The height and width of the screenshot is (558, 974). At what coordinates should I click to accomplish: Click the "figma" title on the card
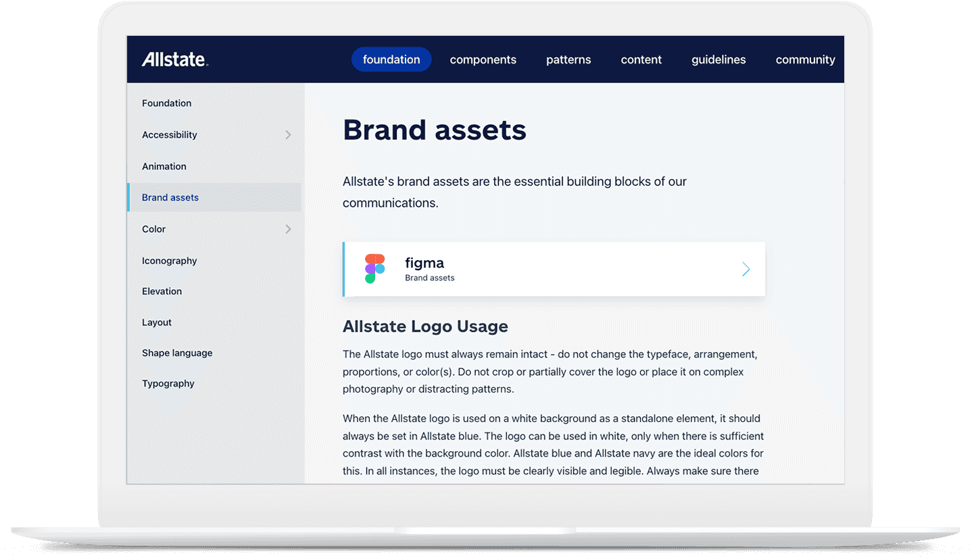(x=424, y=263)
